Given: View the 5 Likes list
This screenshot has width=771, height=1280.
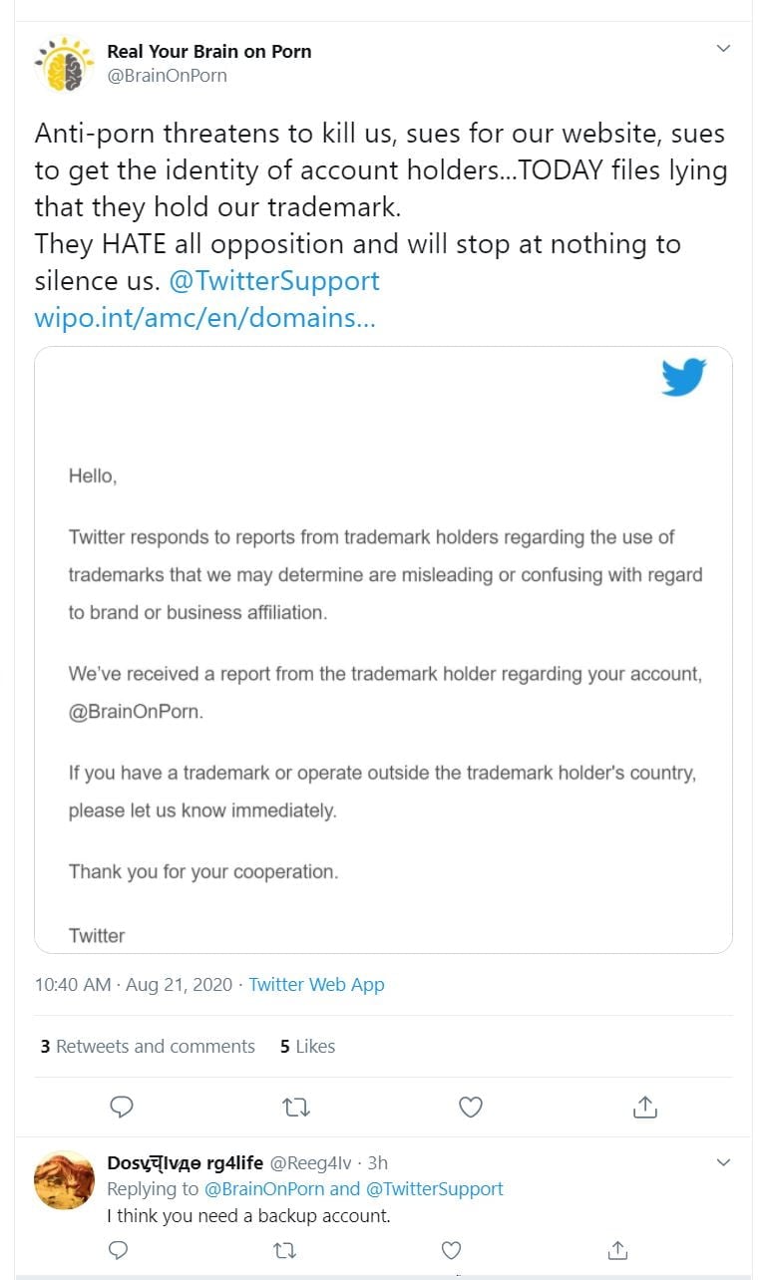Looking at the screenshot, I should [307, 1046].
